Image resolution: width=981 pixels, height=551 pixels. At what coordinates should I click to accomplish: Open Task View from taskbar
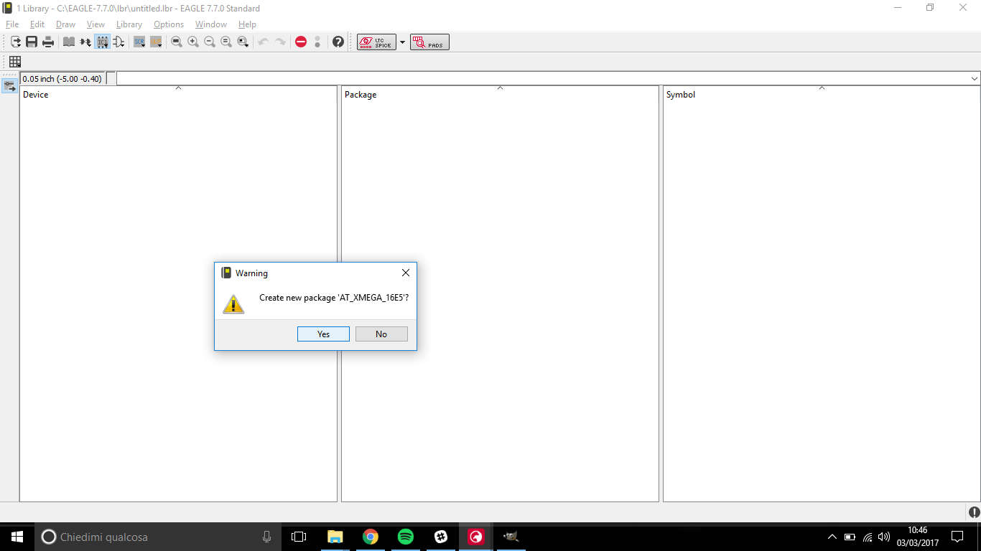[299, 537]
